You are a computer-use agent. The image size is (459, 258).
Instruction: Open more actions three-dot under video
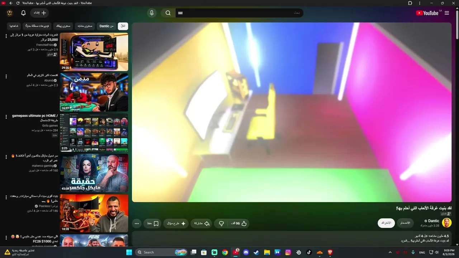pyautogui.click(x=137, y=224)
